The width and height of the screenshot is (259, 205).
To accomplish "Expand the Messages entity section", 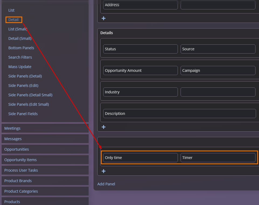I will [13, 139].
